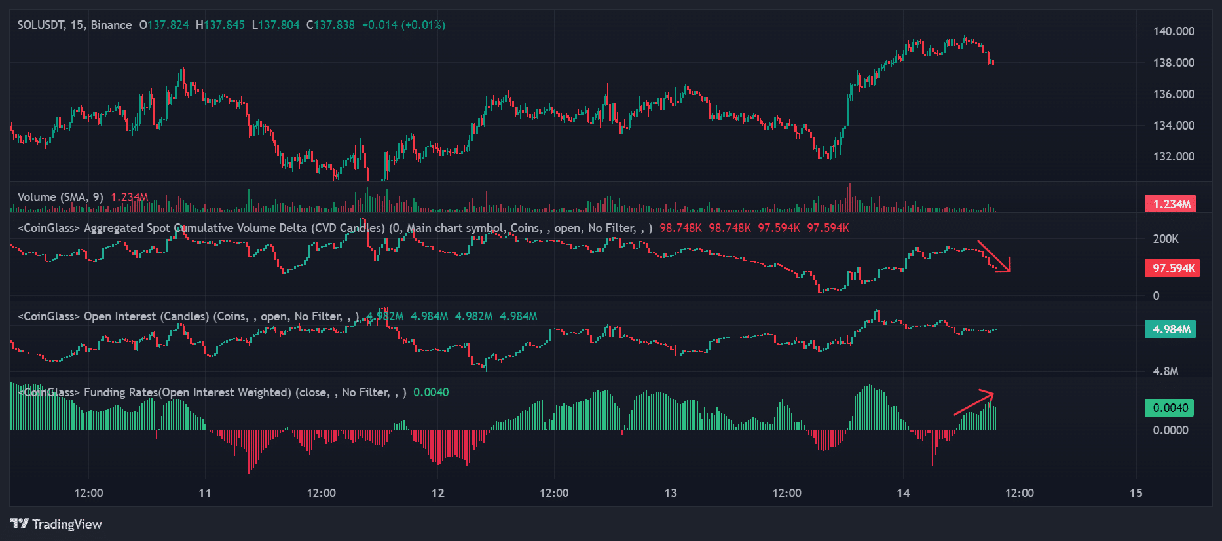Viewport: 1222px width, 541px height.
Task: Click the 4.8M open interest axis label
Action: (1166, 371)
